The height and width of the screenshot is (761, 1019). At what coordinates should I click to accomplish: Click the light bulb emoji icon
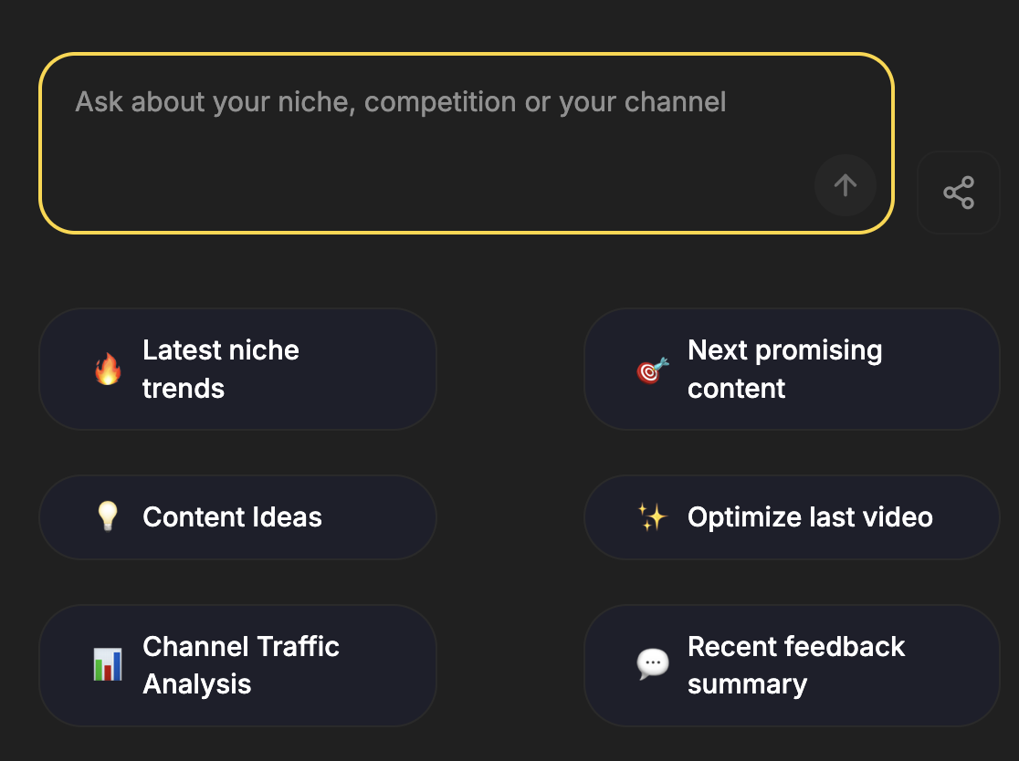pos(108,517)
